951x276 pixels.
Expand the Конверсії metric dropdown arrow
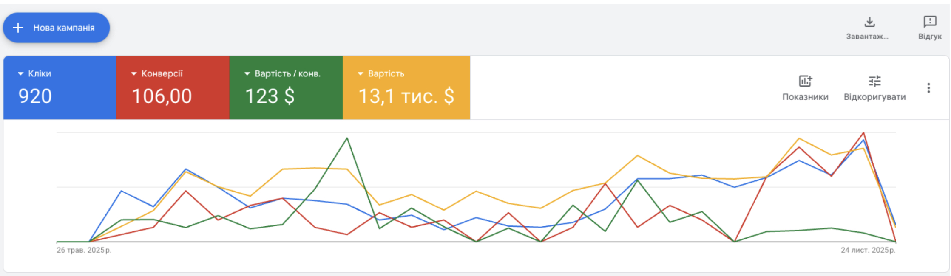pyautogui.click(x=134, y=74)
